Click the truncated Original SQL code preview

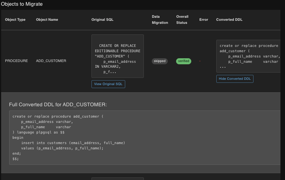point(118,56)
